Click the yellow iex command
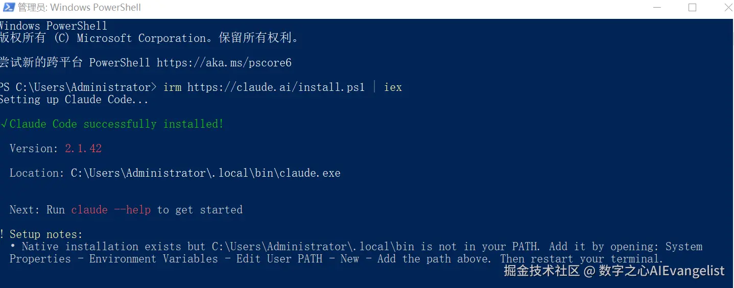The image size is (734, 288). 393,87
